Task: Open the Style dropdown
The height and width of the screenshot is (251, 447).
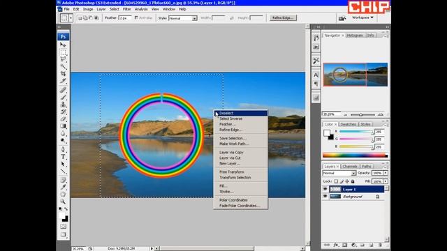Action: (x=194, y=18)
